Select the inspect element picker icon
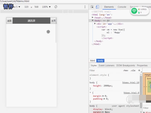Viewport: 151px width, 113px height. [92, 7]
